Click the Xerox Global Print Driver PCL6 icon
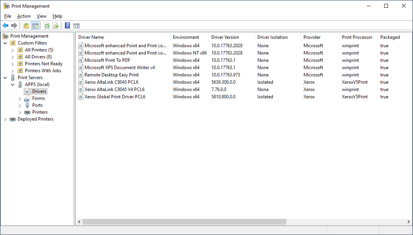 tap(81, 97)
